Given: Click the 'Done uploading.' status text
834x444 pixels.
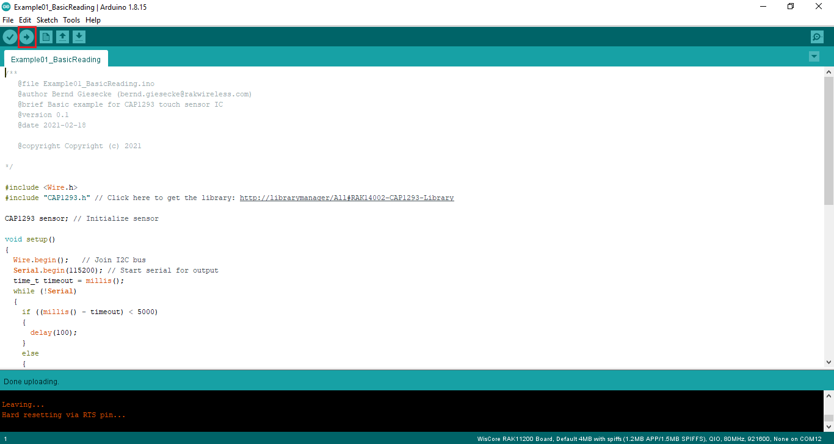Looking at the screenshot, I should (31, 381).
